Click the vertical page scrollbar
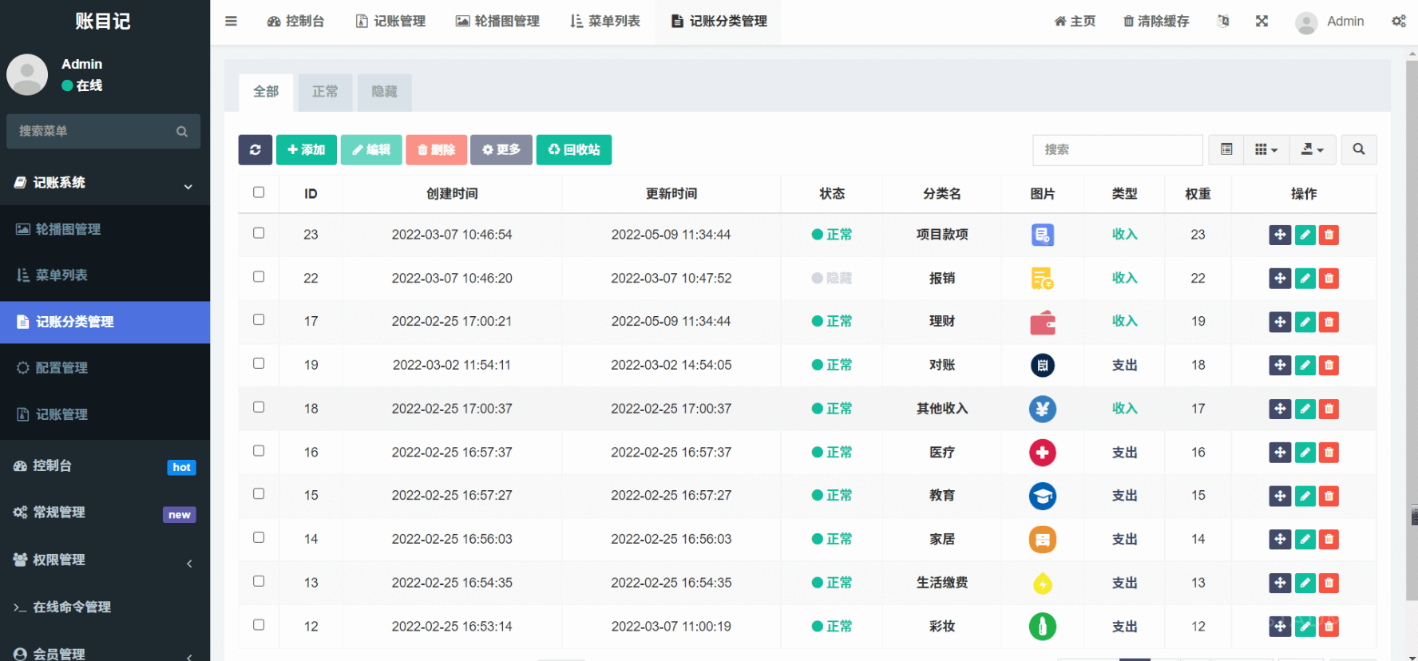Screen dimensions: 1418x661 1412,330
